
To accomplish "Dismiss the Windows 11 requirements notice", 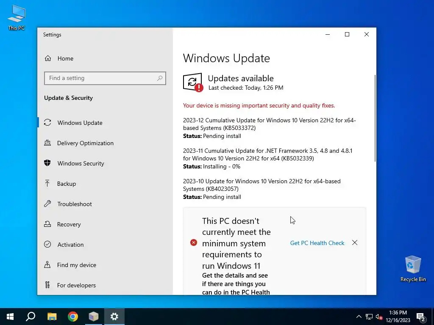I will 355,242.
